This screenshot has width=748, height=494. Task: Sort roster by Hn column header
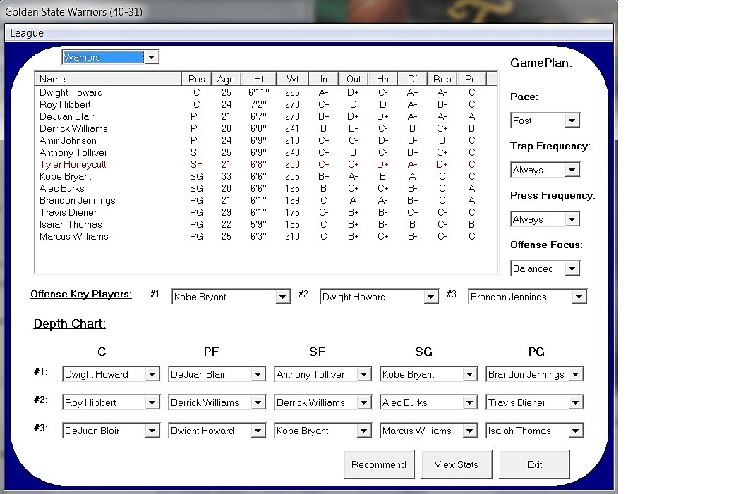382,79
